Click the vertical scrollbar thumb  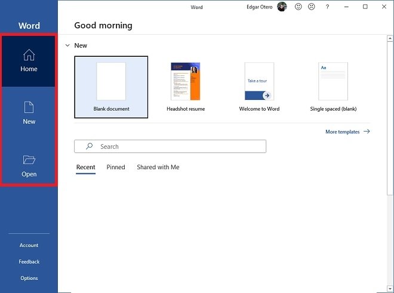390,118
